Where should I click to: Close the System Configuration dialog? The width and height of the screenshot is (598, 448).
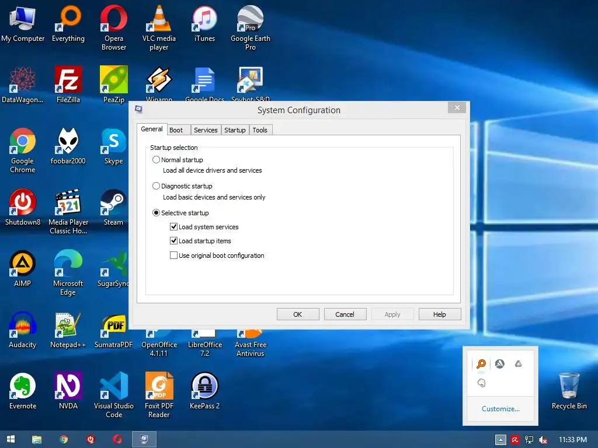(457, 108)
